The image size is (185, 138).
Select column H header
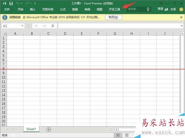click(x=132, y=34)
